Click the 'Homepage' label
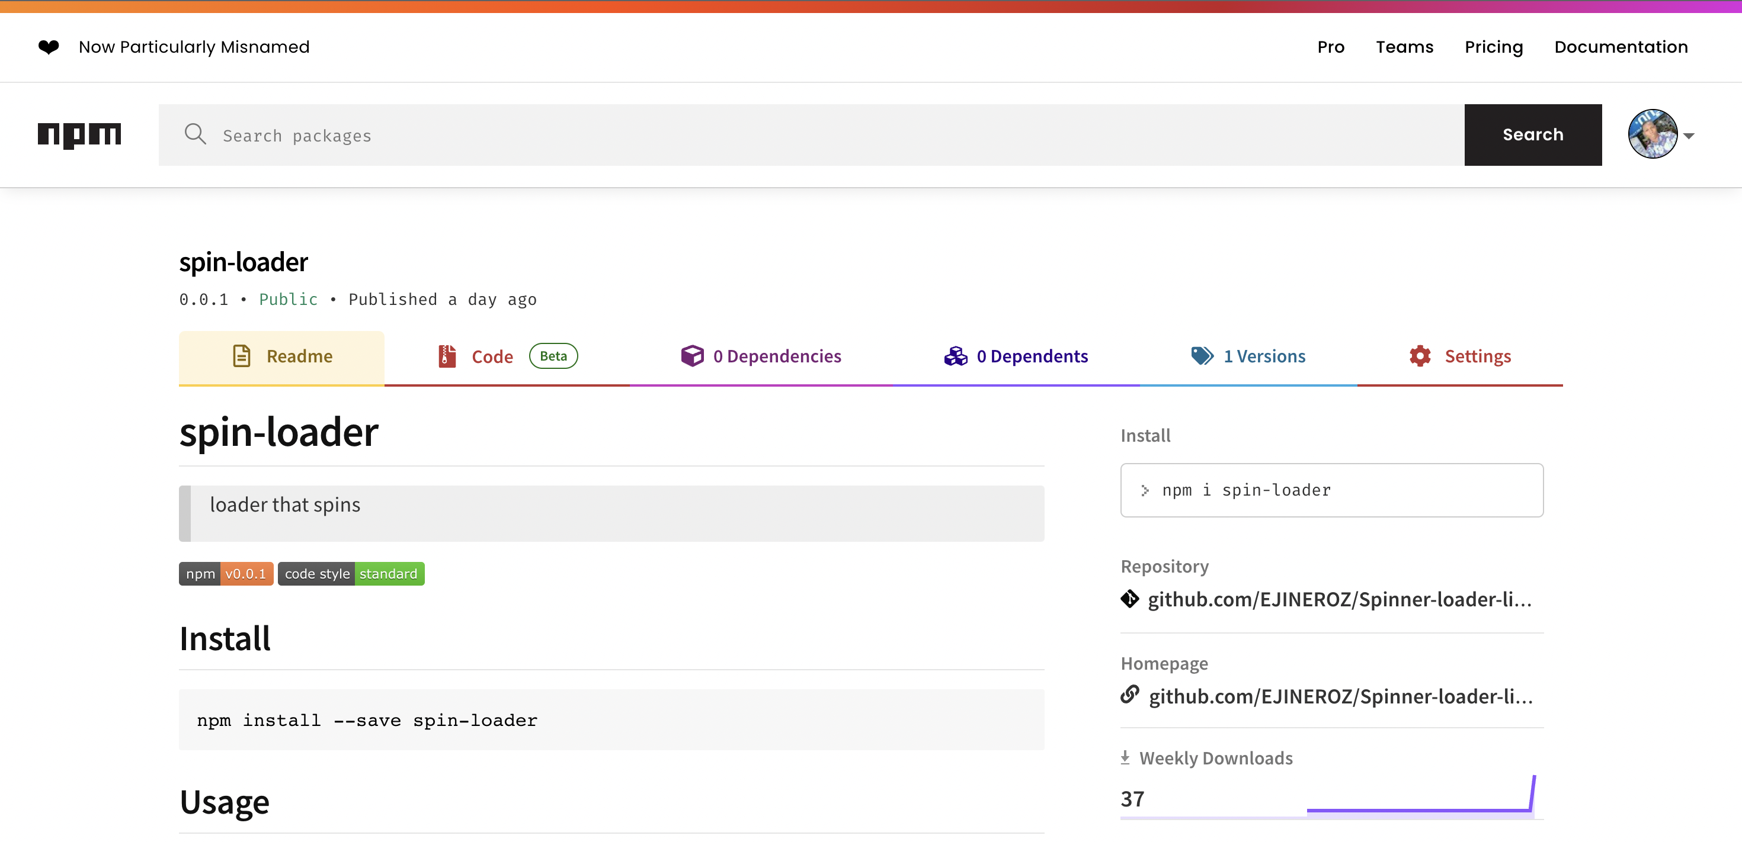This screenshot has width=1742, height=842. [1164, 664]
